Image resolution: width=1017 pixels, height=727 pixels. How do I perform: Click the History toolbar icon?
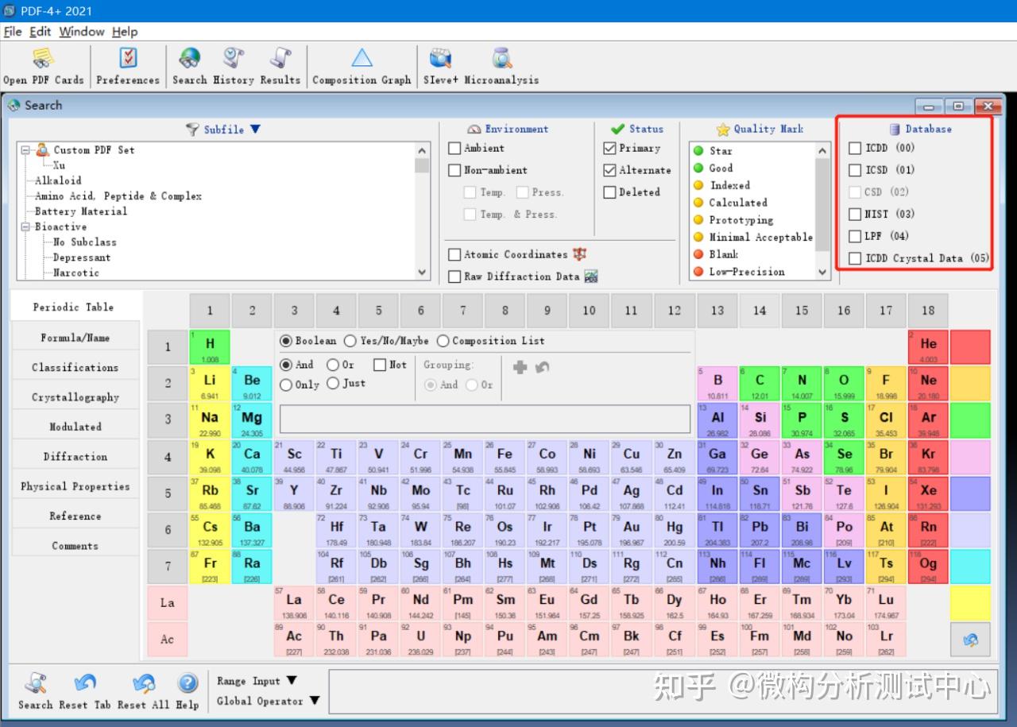pos(233,59)
